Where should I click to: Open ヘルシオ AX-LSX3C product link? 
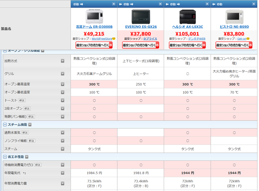188,27
